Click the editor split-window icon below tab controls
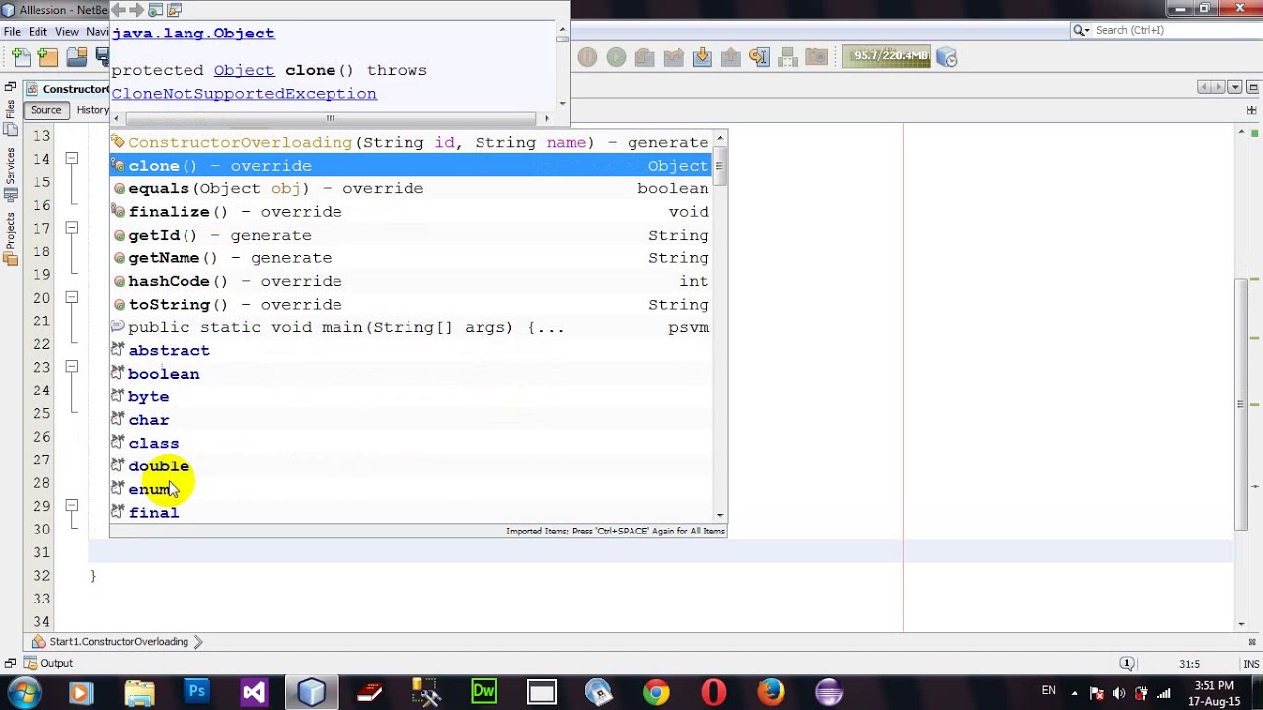The width and height of the screenshot is (1263, 710). (x=1252, y=110)
